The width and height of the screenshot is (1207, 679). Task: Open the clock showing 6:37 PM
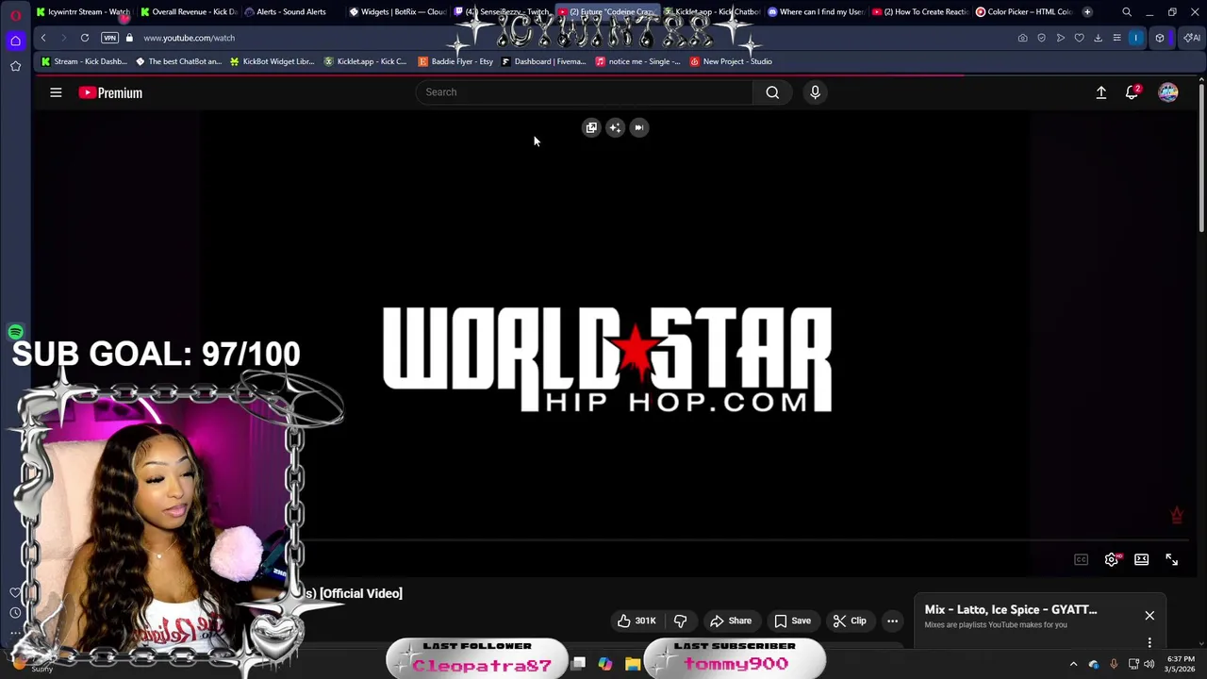coord(1181,664)
